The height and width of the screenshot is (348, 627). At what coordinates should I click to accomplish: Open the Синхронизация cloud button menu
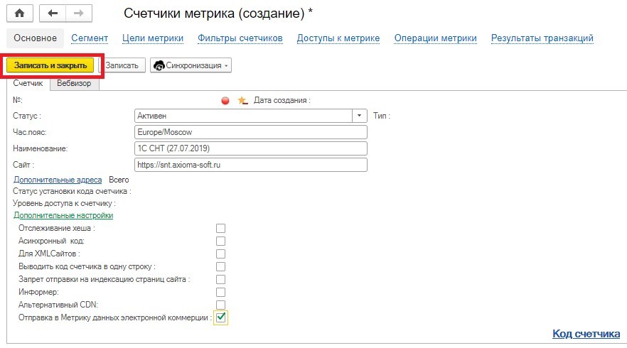pyautogui.click(x=191, y=65)
